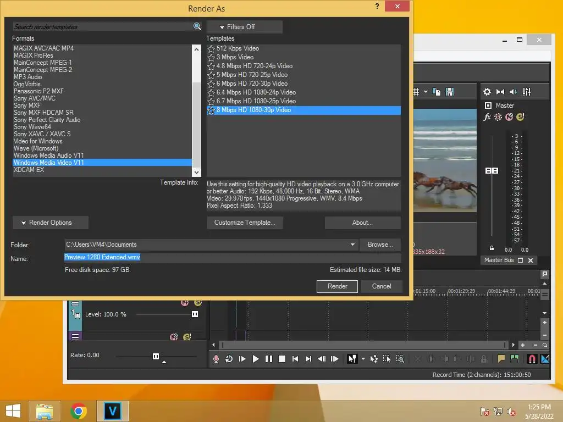Screen dimensions: 563x422
Task: Toggle Enable Snapping magnet icon
Action: point(532,359)
